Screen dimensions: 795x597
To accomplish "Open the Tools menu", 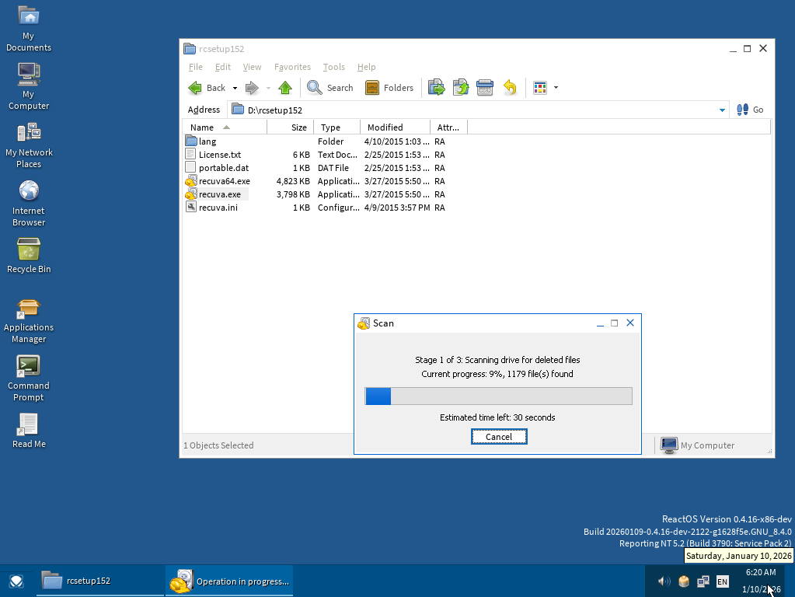I will pyautogui.click(x=333, y=67).
